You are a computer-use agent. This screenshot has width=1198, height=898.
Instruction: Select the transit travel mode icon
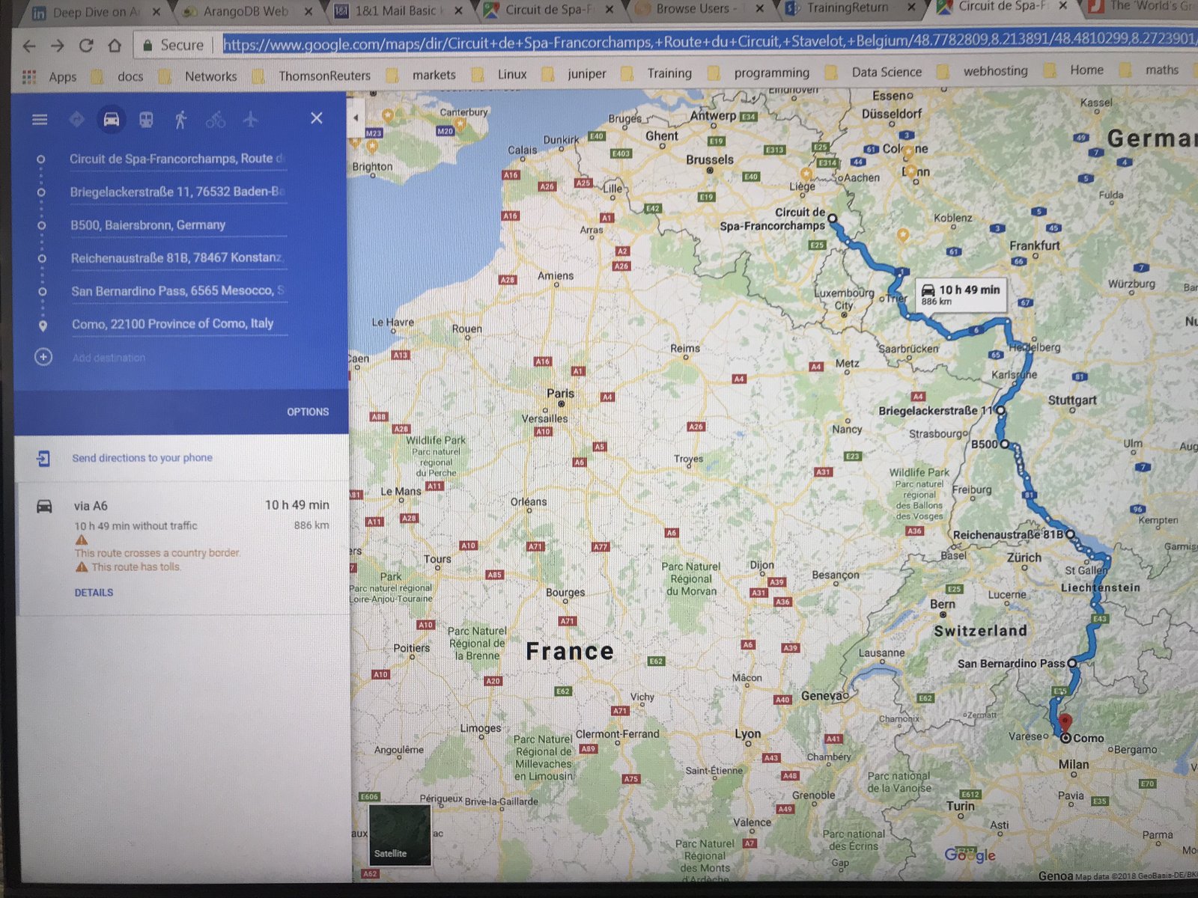click(x=146, y=120)
